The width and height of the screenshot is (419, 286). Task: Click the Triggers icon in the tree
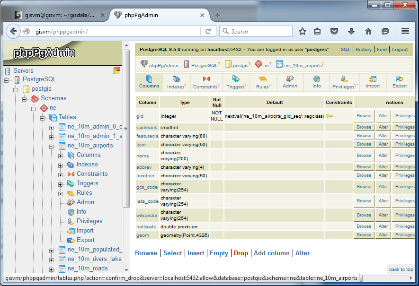(x=71, y=183)
